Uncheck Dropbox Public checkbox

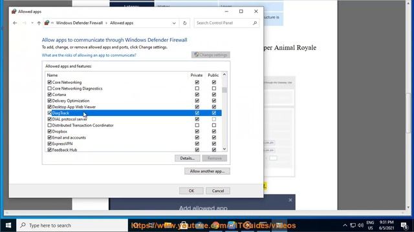pos(214,131)
